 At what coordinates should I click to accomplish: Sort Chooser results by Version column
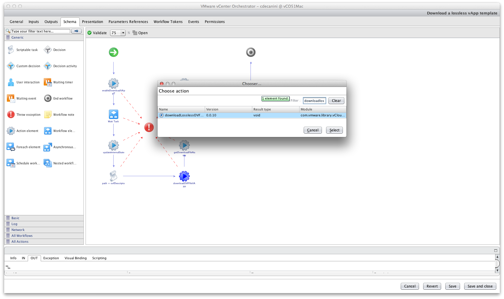click(228, 109)
